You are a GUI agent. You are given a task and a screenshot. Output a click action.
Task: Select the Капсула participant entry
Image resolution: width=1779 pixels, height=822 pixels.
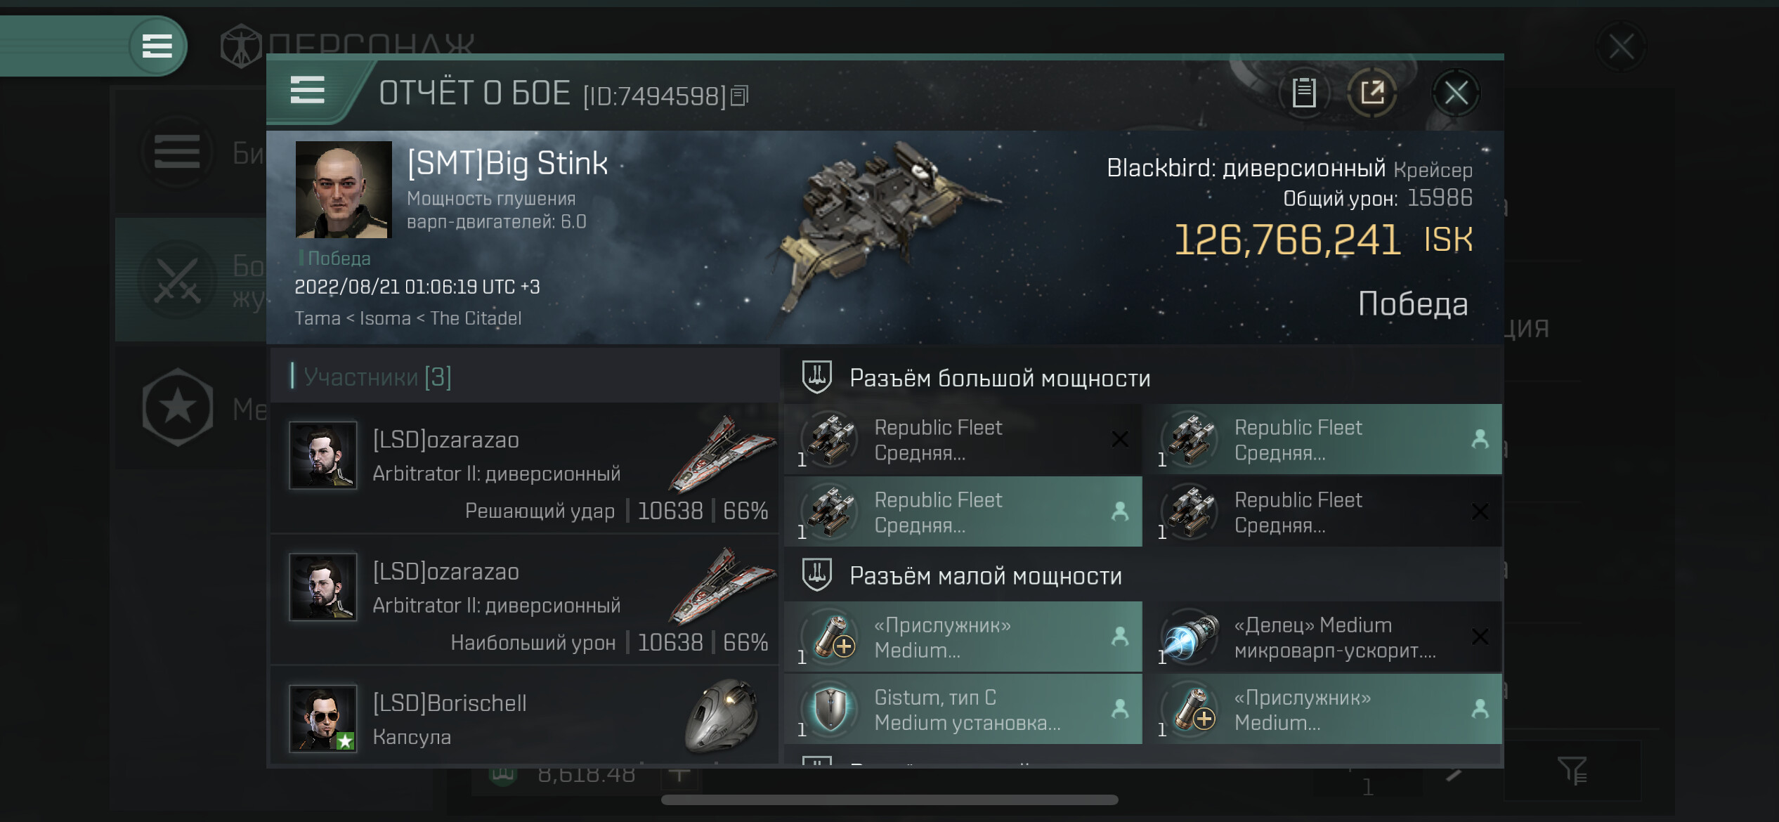click(x=524, y=718)
